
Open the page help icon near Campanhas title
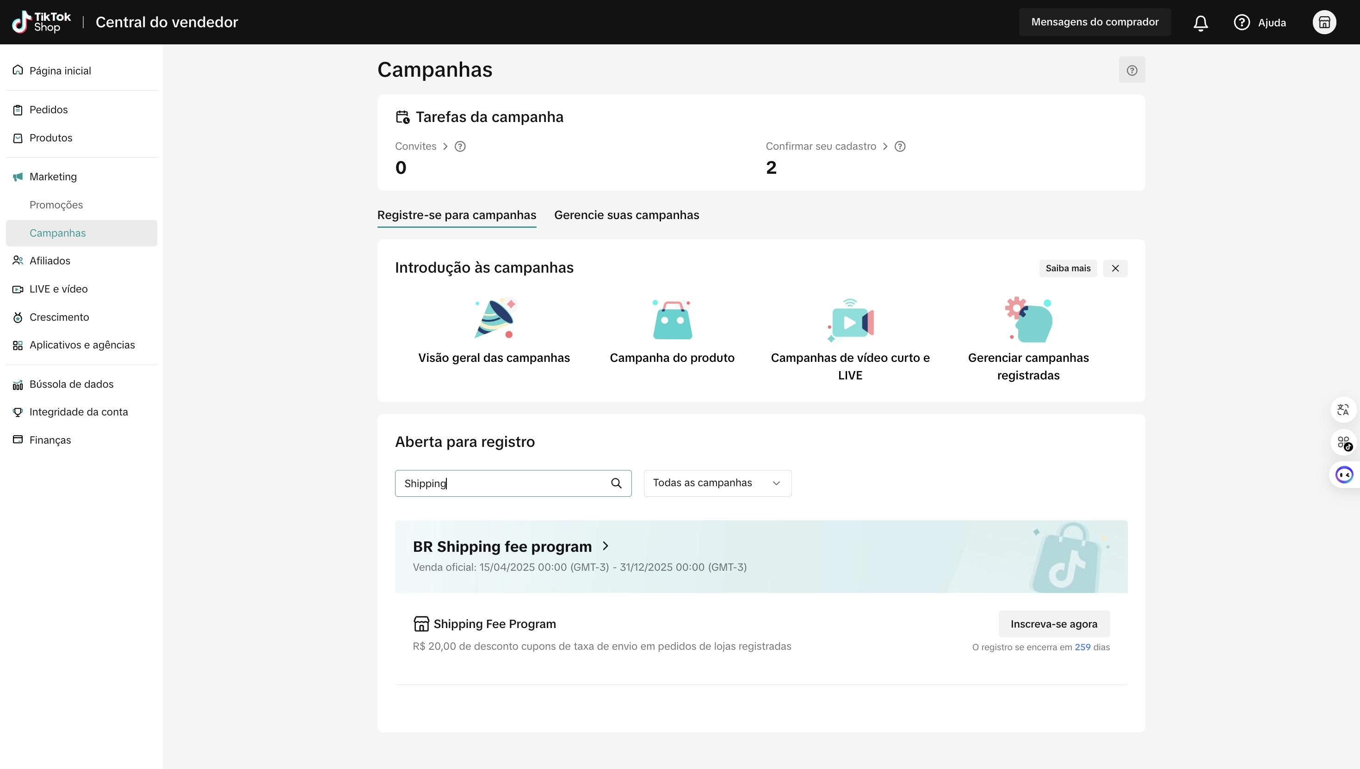pos(1131,70)
